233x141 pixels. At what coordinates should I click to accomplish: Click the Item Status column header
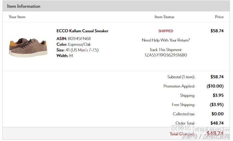click(x=164, y=17)
